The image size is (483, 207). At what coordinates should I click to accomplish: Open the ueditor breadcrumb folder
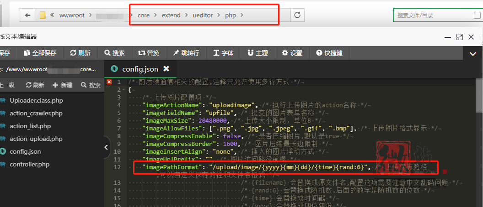pyautogui.click(x=203, y=15)
